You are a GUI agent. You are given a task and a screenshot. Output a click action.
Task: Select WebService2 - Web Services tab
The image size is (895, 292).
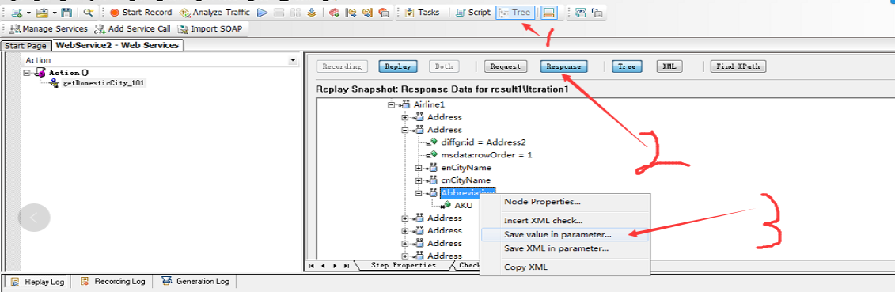(x=118, y=45)
